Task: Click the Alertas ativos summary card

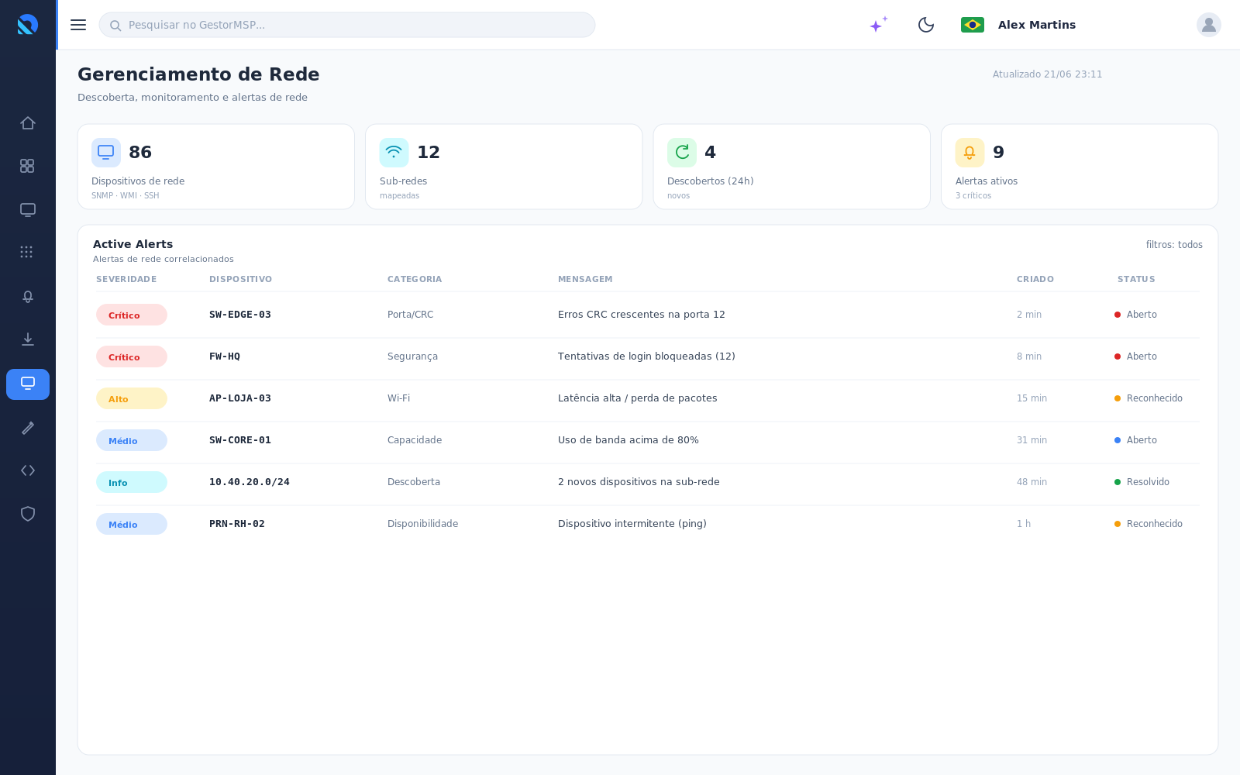Action: 1080,167
